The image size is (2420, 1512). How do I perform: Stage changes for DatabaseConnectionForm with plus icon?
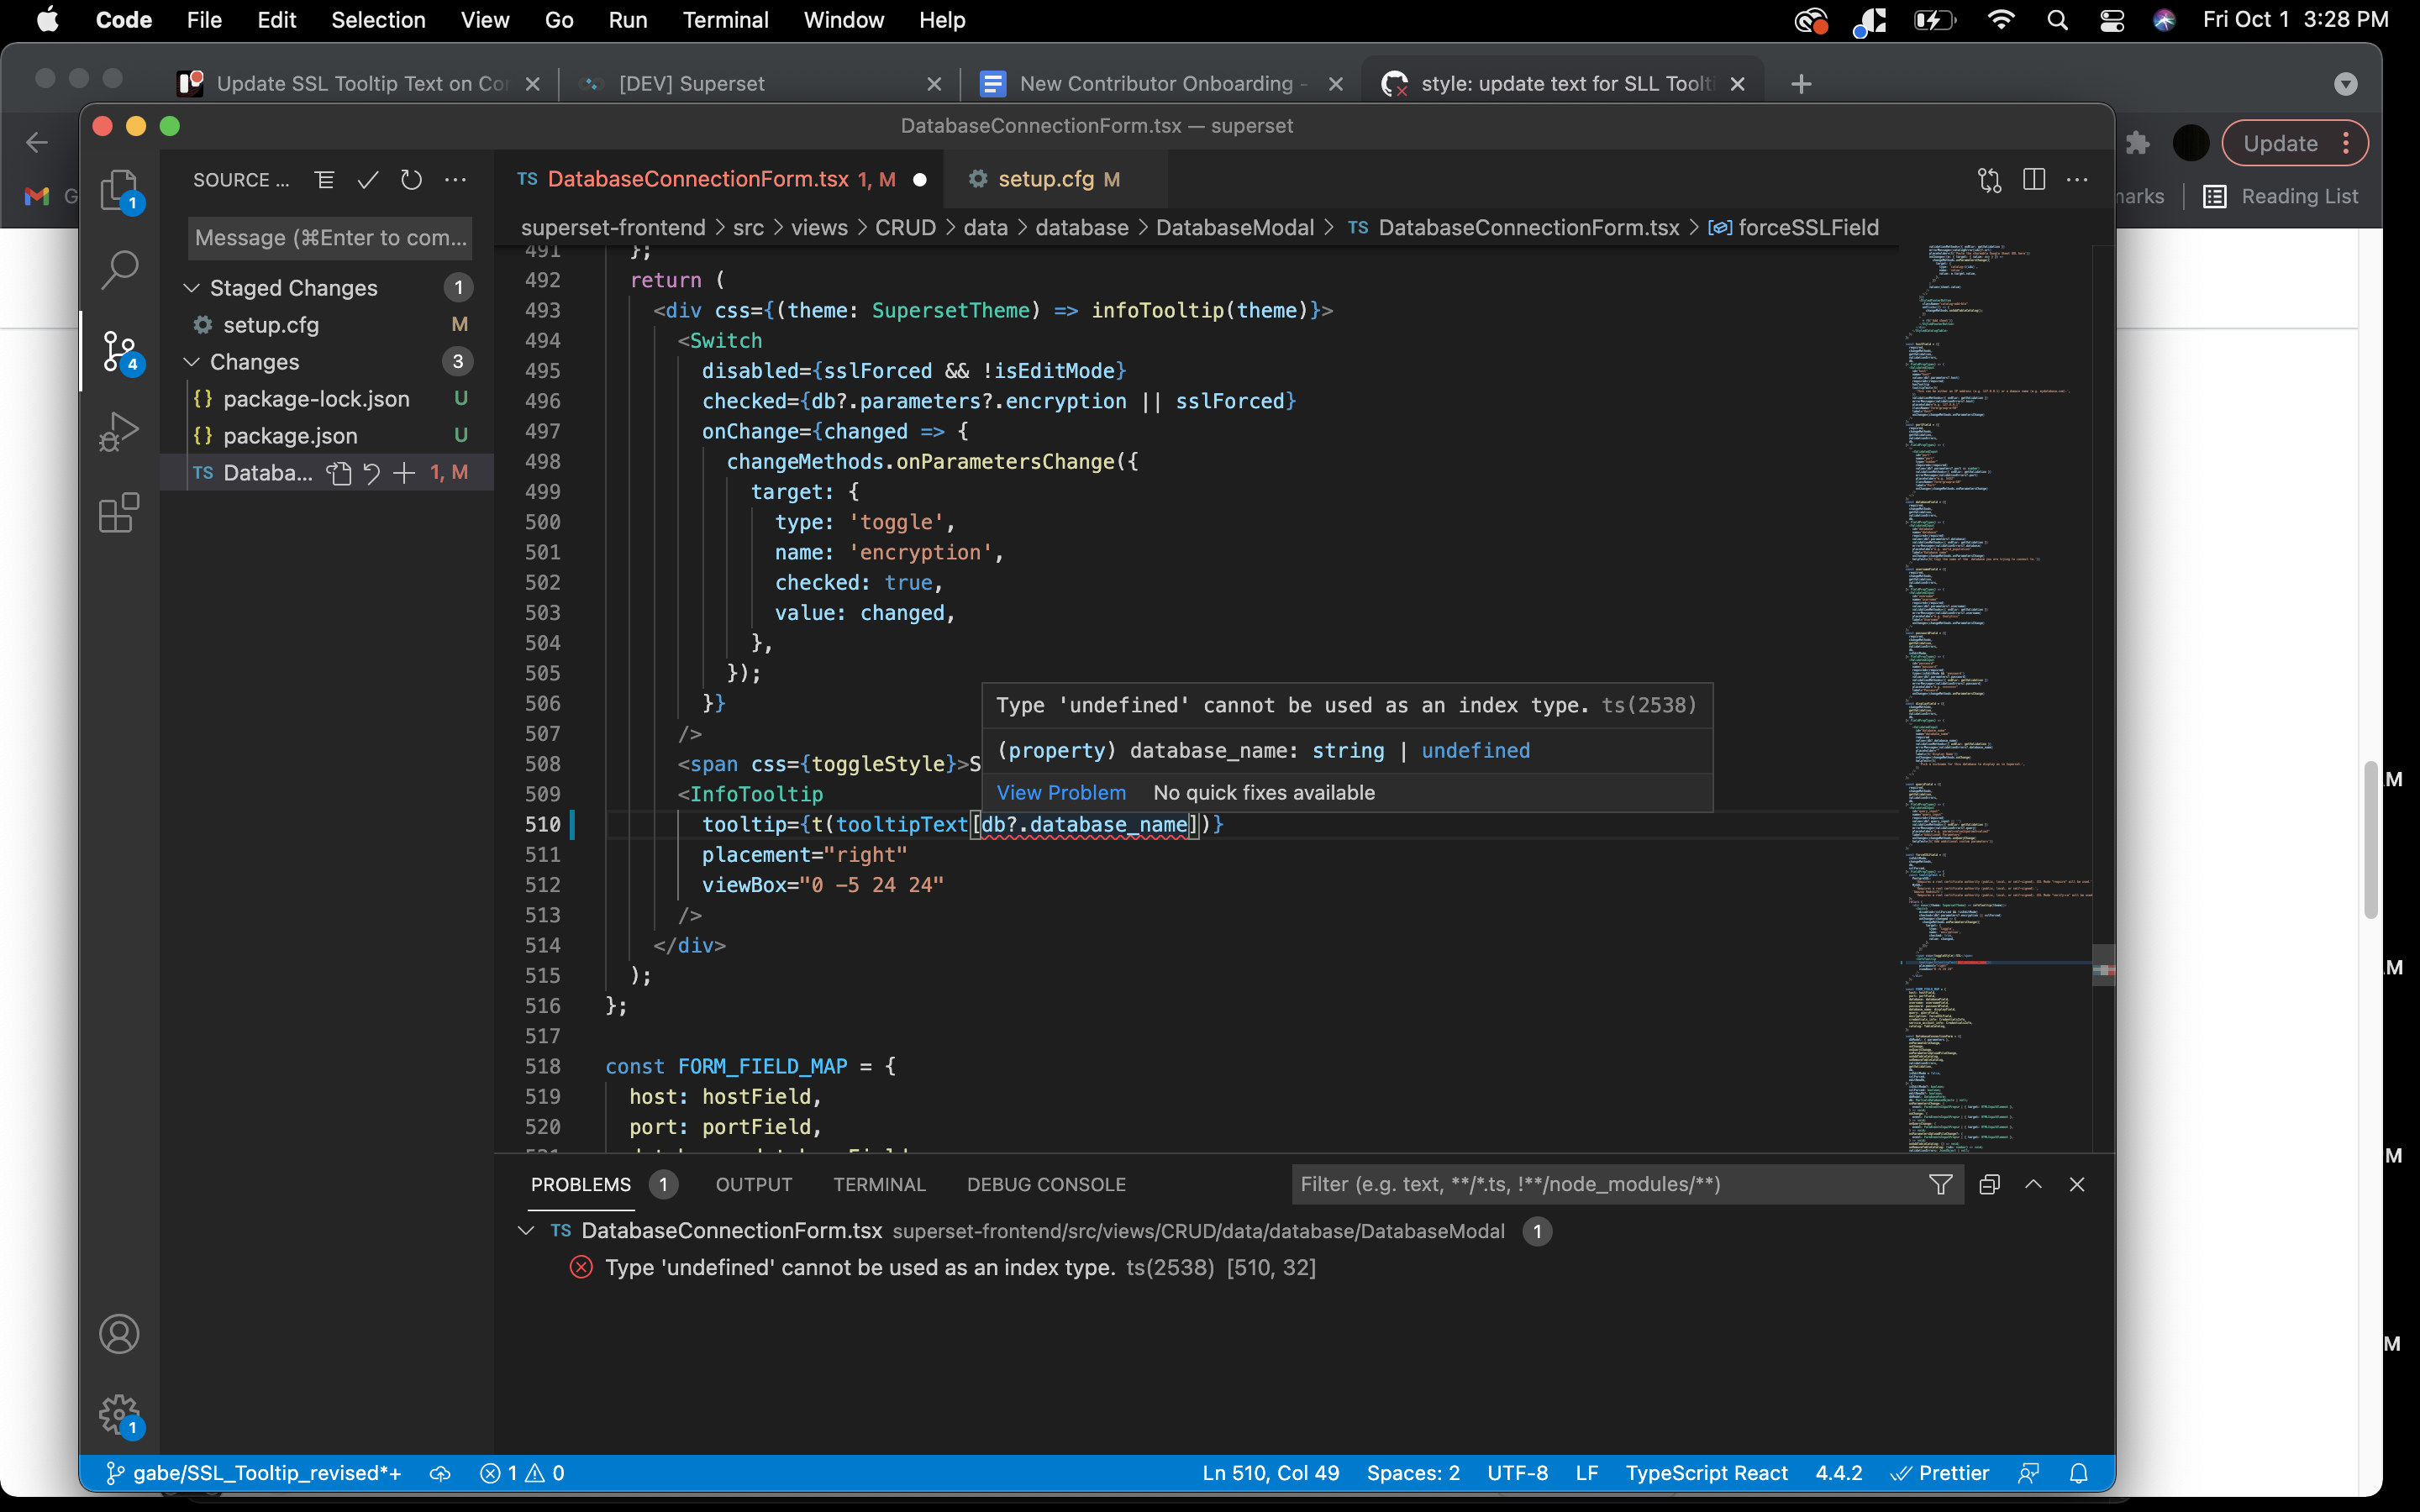click(404, 473)
